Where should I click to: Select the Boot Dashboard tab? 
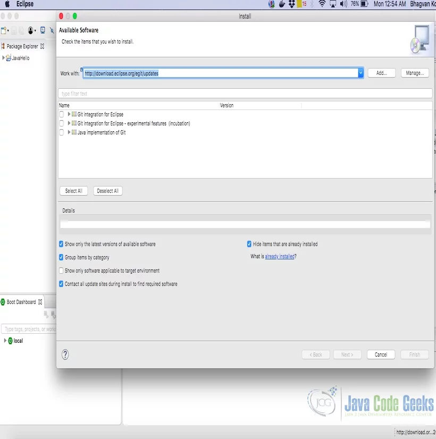tap(21, 302)
